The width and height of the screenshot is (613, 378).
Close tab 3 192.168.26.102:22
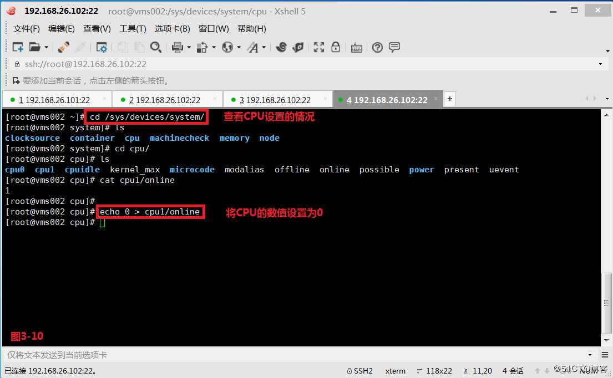pyautogui.click(x=325, y=99)
